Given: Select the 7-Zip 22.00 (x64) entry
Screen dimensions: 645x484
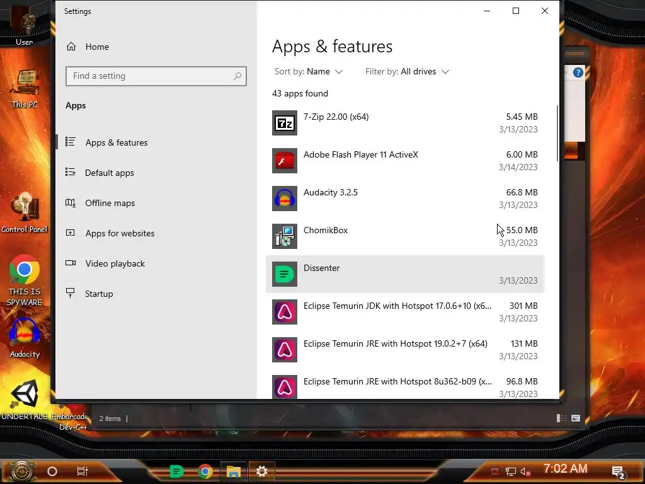Looking at the screenshot, I should tap(405, 123).
